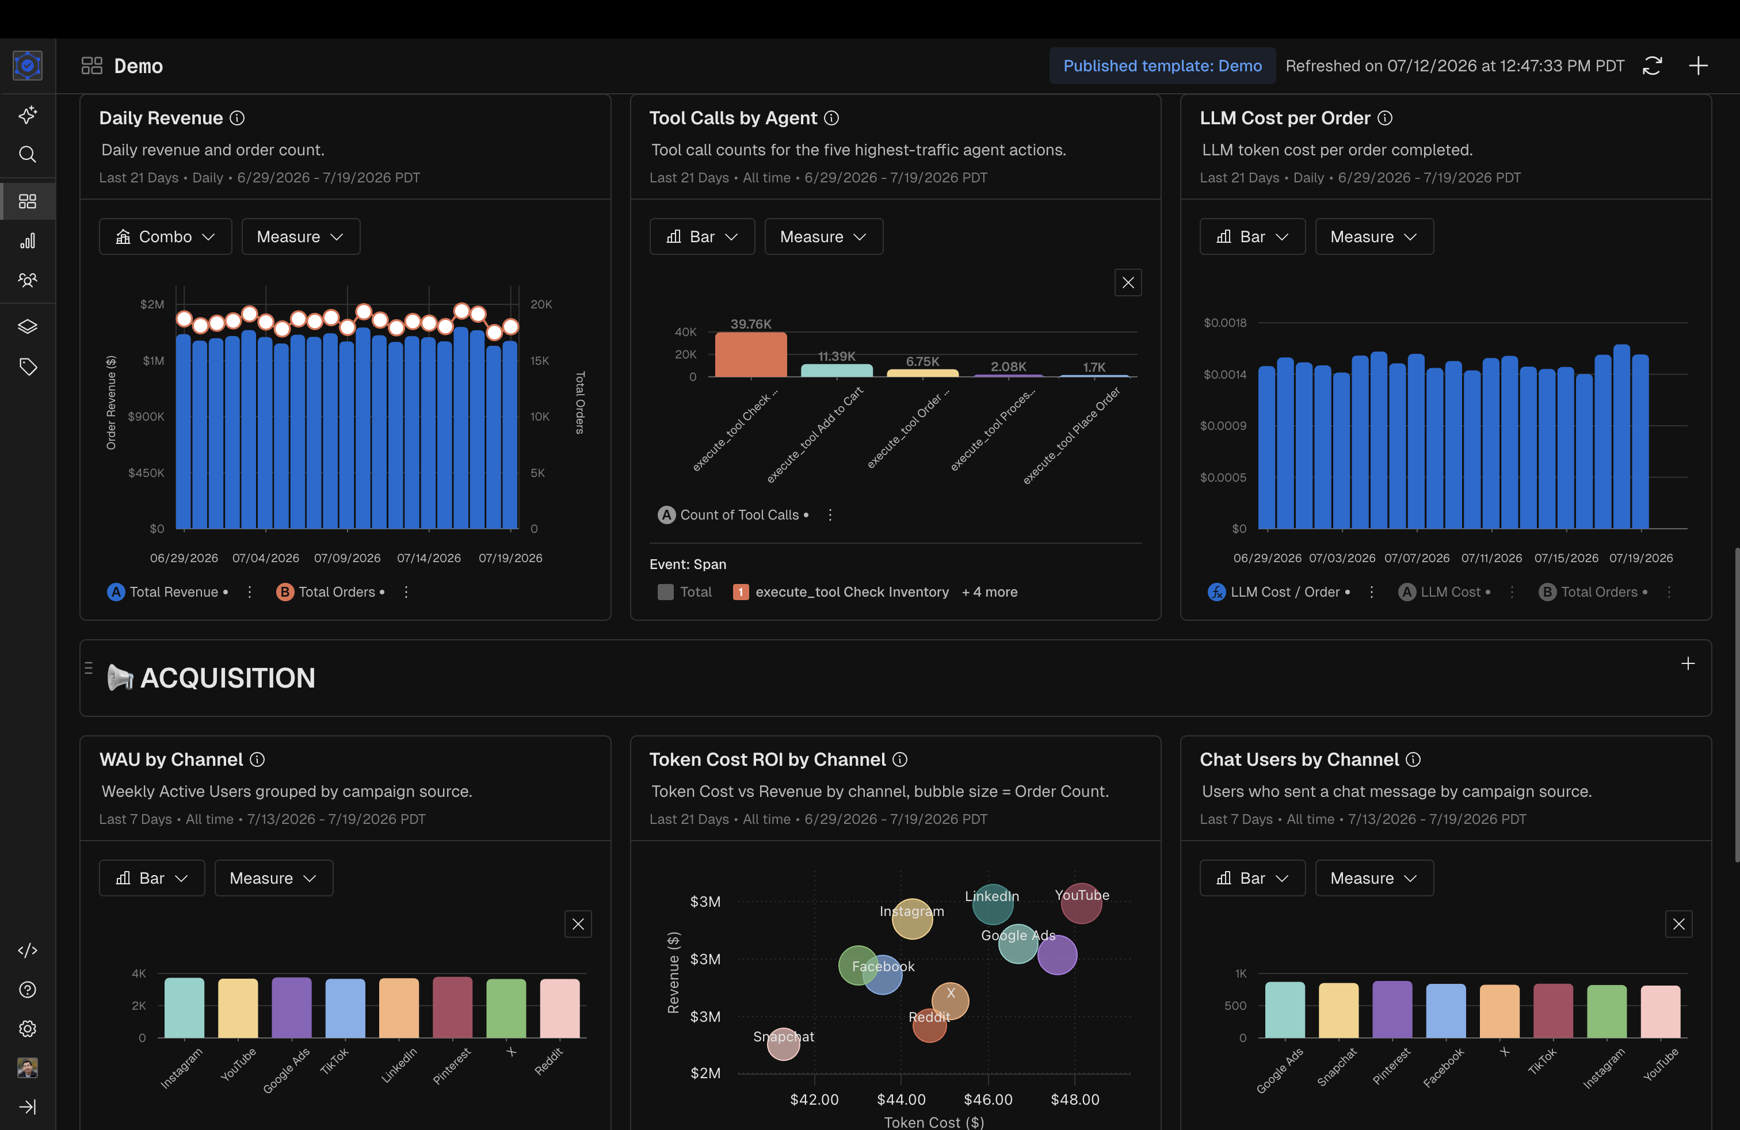Open the bar chart analytics sidebar icon

pos(27,240)
